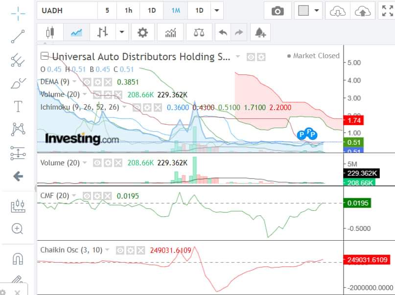
Task: Select the trend line drawing tool
Action: coord(18,36)
